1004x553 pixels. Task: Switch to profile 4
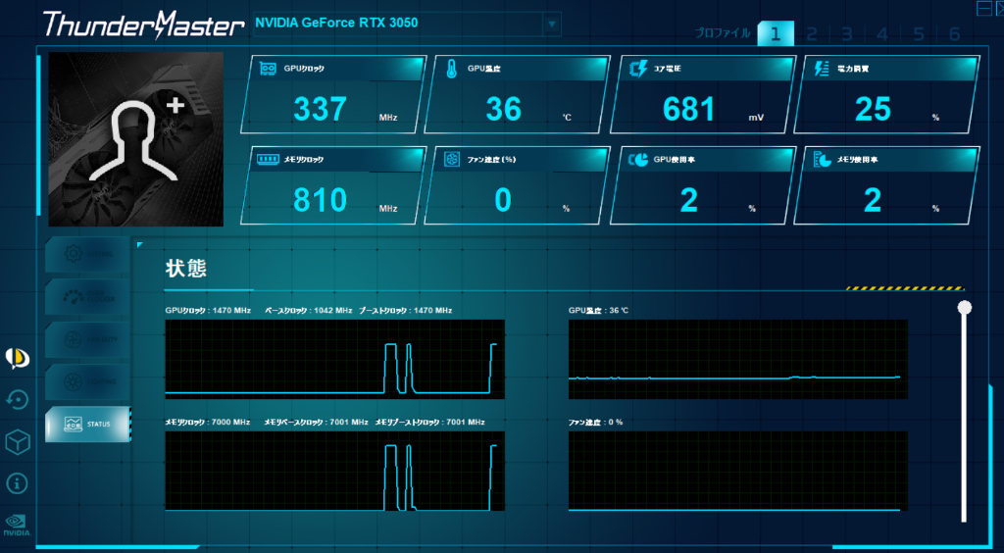click(x=883, y=33)
